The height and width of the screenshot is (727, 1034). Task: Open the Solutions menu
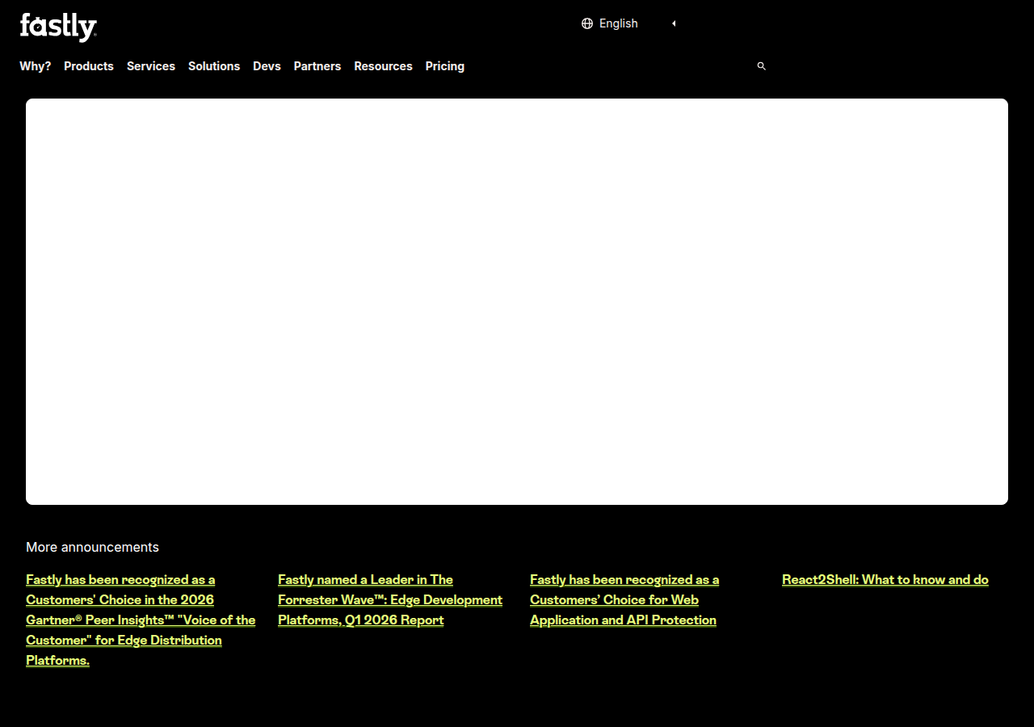pos(214,66)
